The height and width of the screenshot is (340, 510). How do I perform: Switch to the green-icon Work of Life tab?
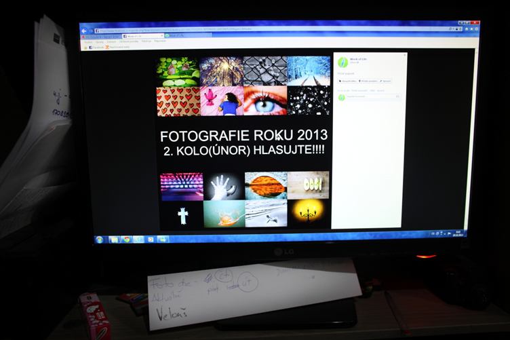[x=188, y=35]
